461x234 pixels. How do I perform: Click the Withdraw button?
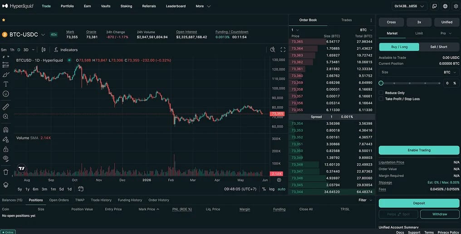[x=440, y=214]
